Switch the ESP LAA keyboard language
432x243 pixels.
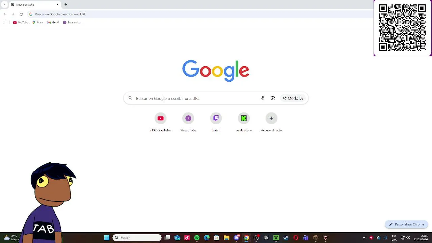point(394,238)
